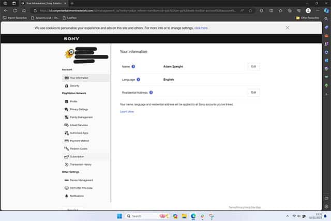Image resolution: width=331 pixels, height=221 pixels.
Task: Open the Transaction History page
Action: click(80, 164)
